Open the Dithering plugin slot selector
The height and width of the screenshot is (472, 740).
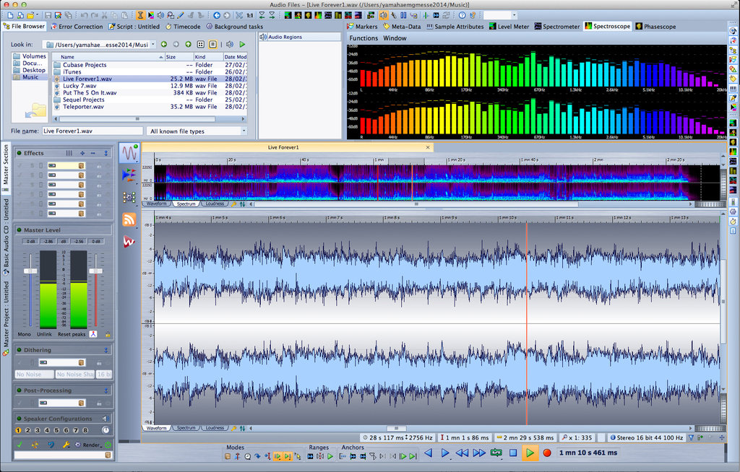coord(81,362)
